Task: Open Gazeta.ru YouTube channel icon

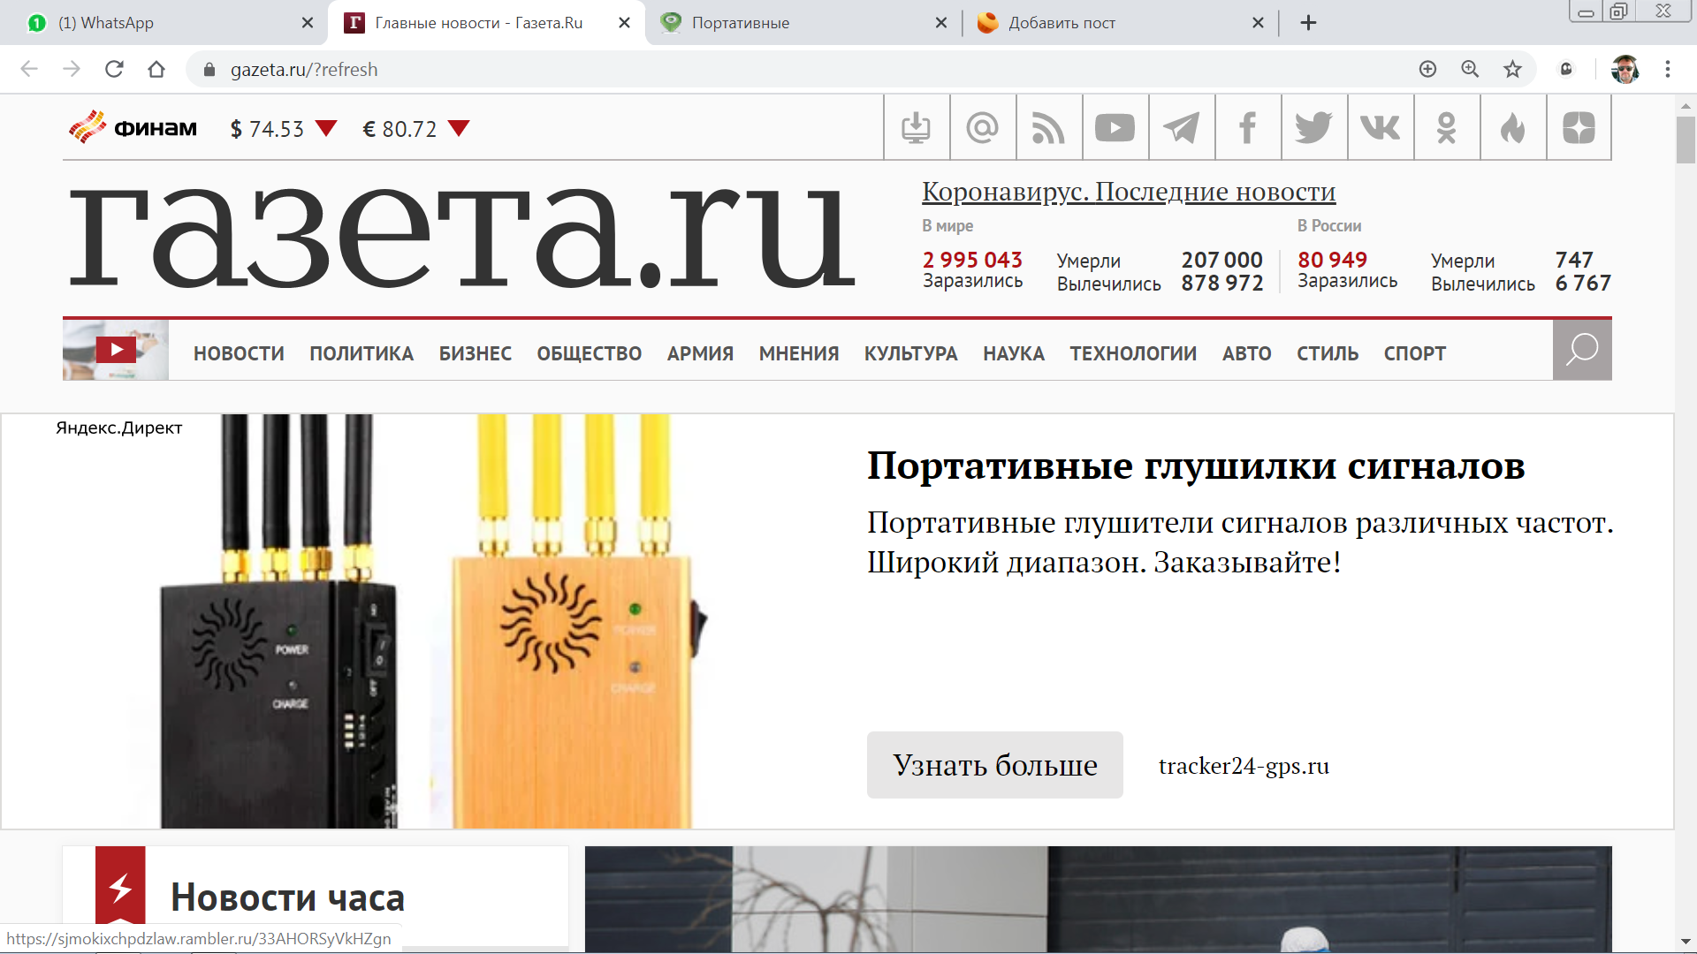Action: coord(1115,127)
